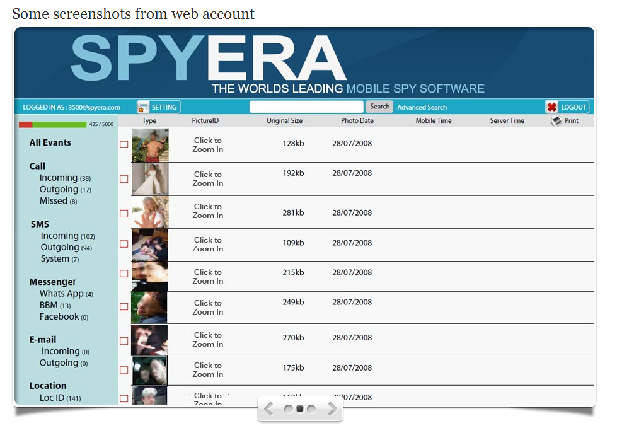The height and width of the screenshot is (433, 617).
Task: Open BBM (13) messages
Action: tap(55, 305)
